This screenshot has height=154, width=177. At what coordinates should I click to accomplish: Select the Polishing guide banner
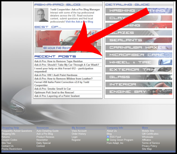[x=139, y=25]
